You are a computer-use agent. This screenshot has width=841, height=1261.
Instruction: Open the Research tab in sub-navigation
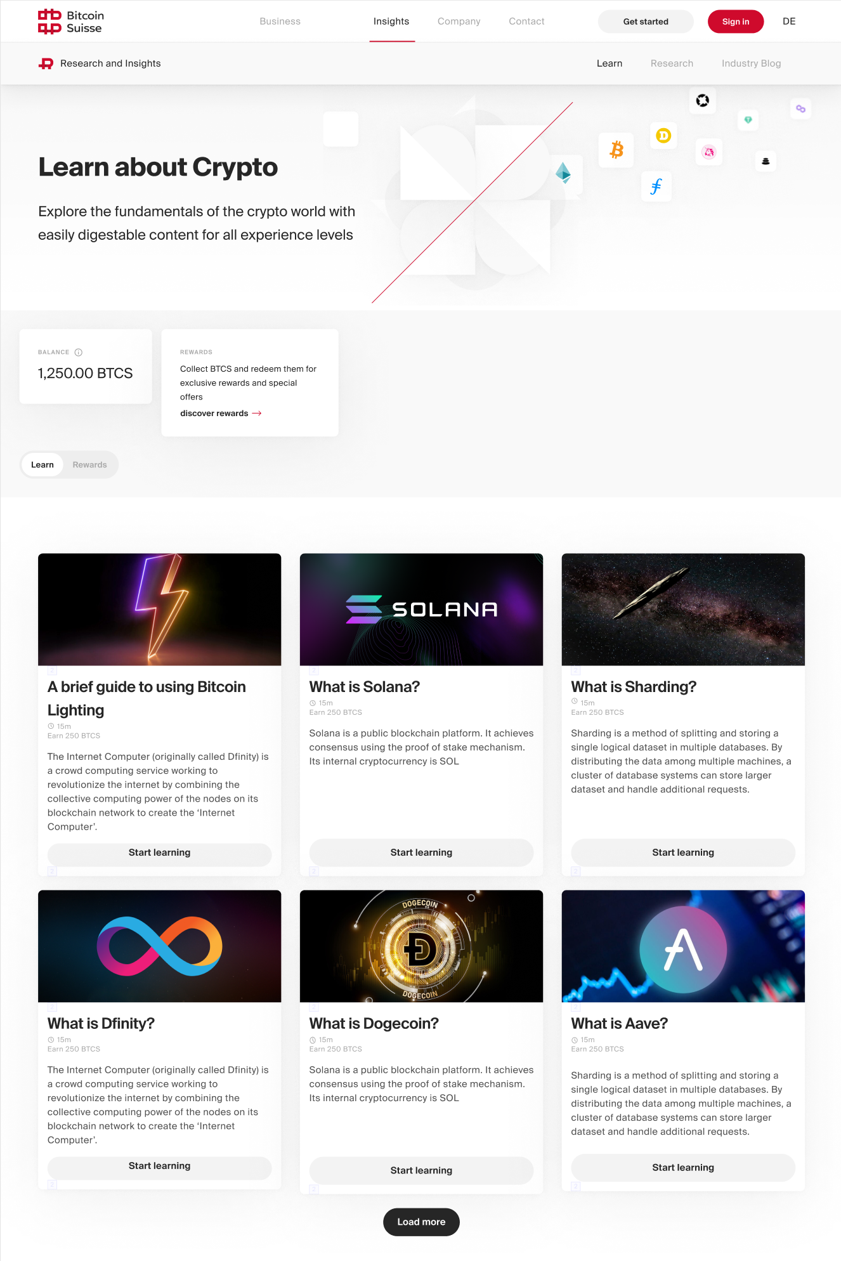[672, 63]
